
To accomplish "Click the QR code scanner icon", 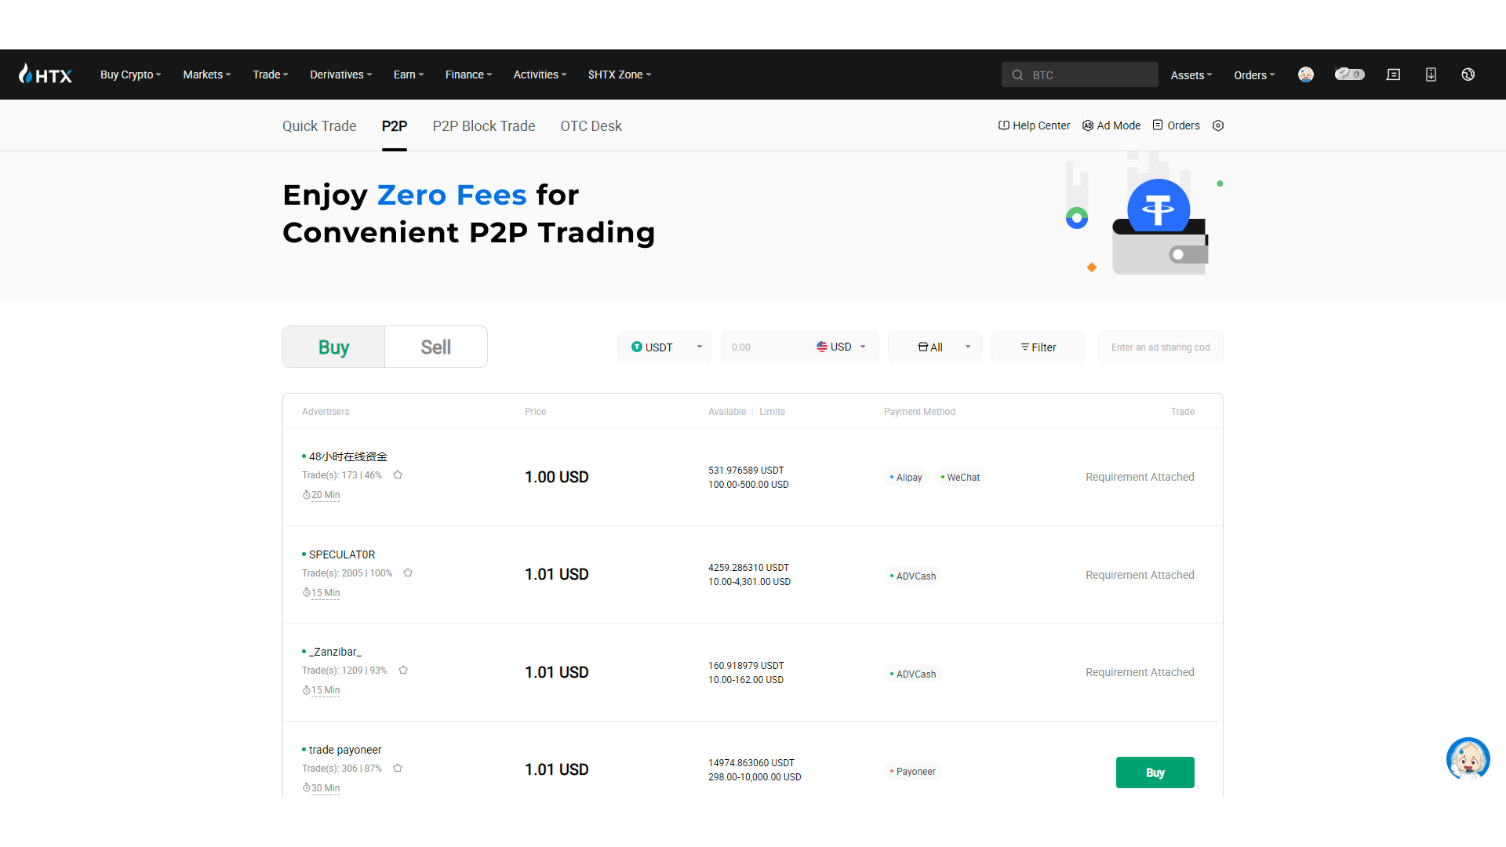I will click(1431, 75).
